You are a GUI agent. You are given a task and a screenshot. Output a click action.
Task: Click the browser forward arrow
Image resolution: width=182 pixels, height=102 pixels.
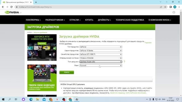(7, 7)
